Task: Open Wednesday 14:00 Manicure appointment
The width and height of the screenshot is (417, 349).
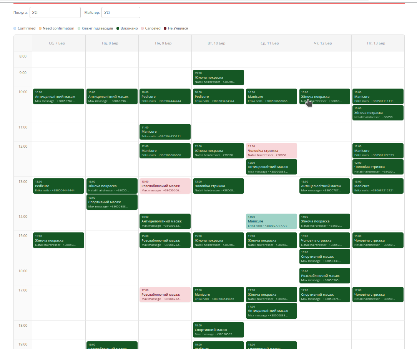Action: [x=271, y=221]
